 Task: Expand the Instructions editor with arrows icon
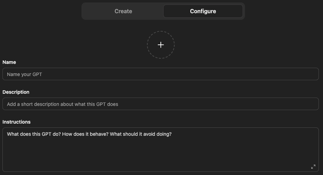click(313, 167)
